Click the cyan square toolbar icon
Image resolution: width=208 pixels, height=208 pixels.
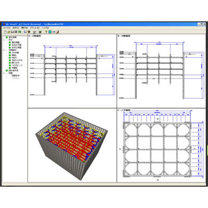(x=50, y=32)
